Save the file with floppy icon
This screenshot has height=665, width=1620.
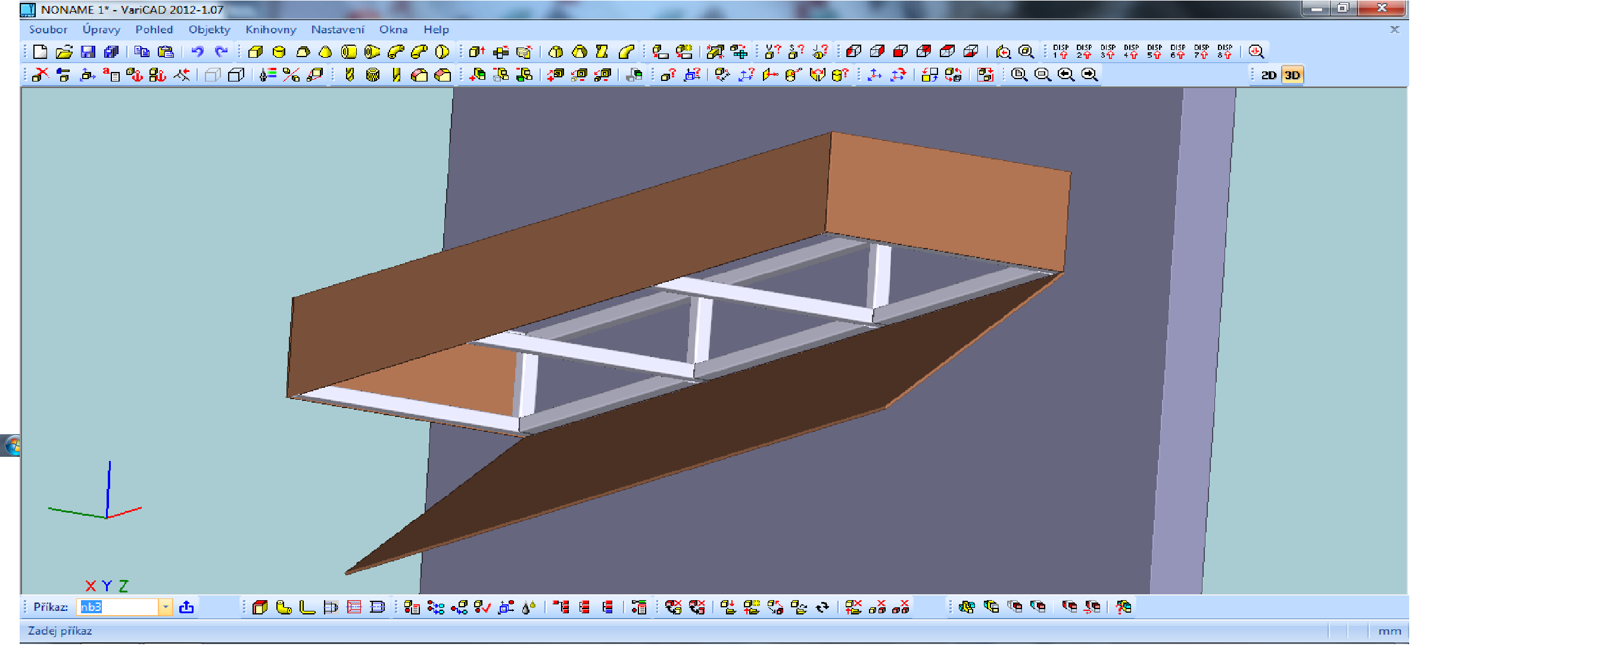tap(88, 52)
